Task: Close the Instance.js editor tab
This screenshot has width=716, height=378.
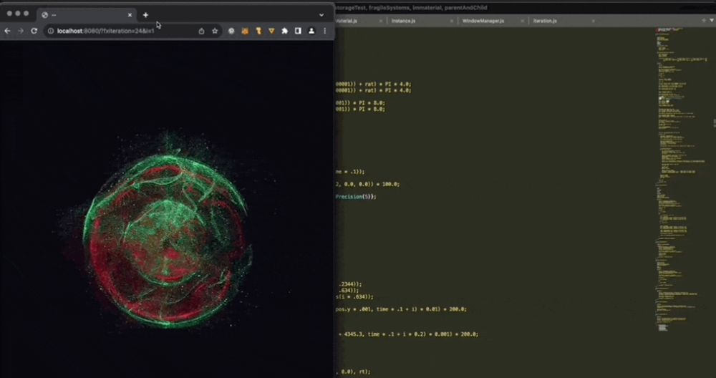Action: [x=452, y=21]
